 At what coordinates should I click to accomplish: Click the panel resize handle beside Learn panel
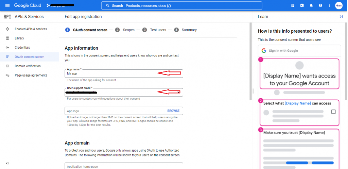[253, 91]
